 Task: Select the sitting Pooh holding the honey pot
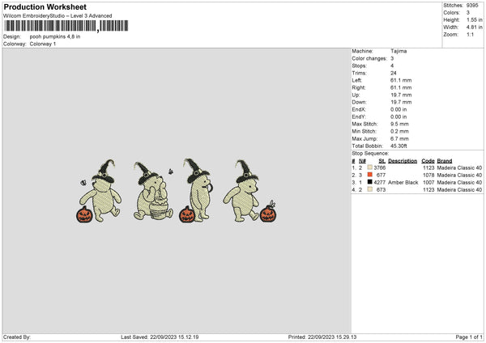(152, 191)
